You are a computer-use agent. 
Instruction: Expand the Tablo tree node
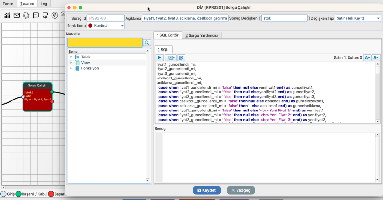(x=71, y=57)
